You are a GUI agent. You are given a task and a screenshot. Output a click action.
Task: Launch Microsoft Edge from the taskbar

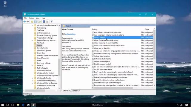[x=23, y=105]
